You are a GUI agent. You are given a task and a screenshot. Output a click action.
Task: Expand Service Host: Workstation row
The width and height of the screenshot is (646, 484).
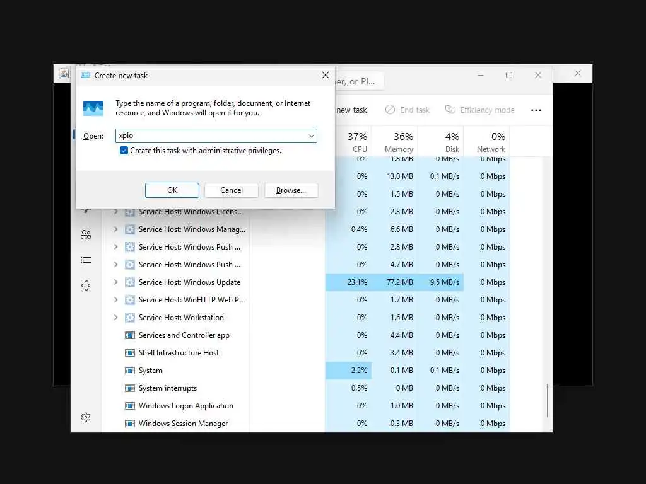pos(116,318)
